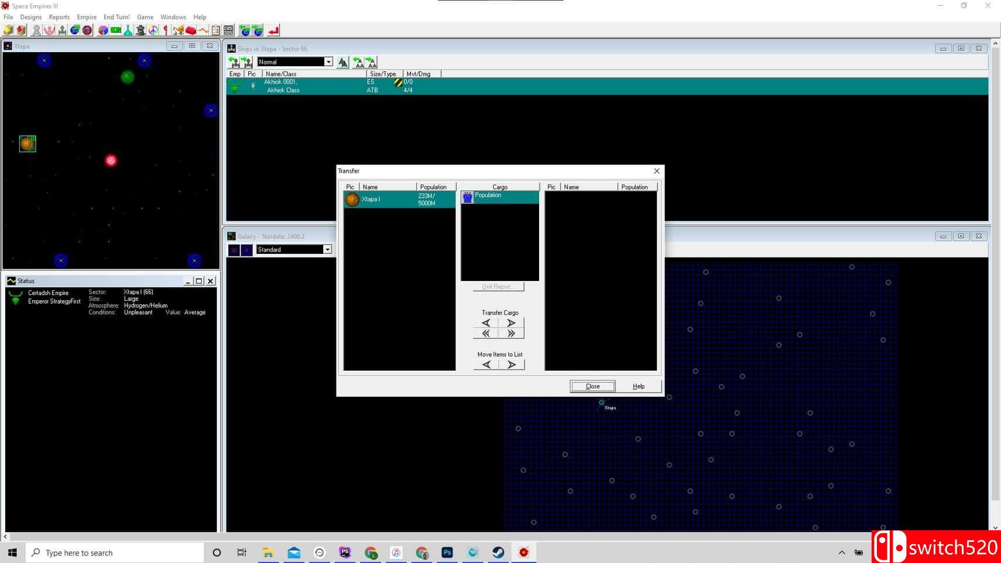Open Steam from the Windows taskbar

tap(498, 552)
